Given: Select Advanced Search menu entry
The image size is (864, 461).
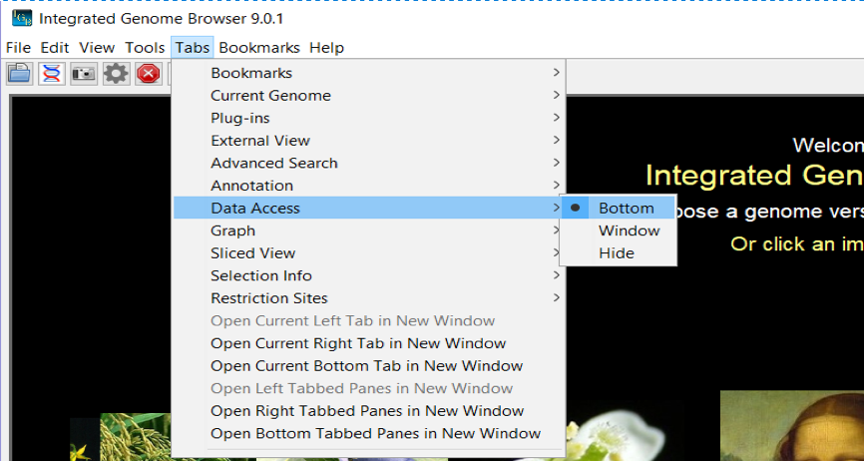Looking at the screenshot, I should point(368,163).
